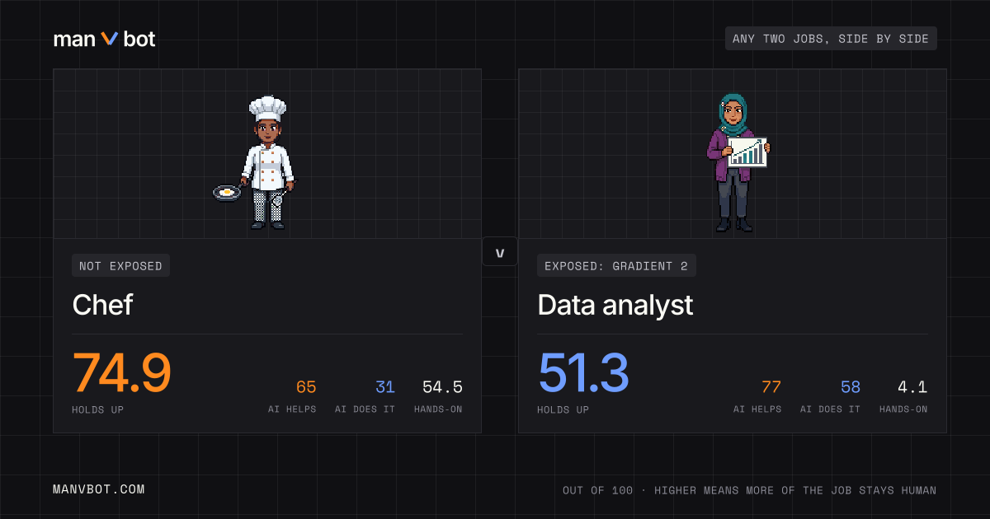
Task: Click Data analyst's "AI helps" value 77
Action: coord(771,387)
